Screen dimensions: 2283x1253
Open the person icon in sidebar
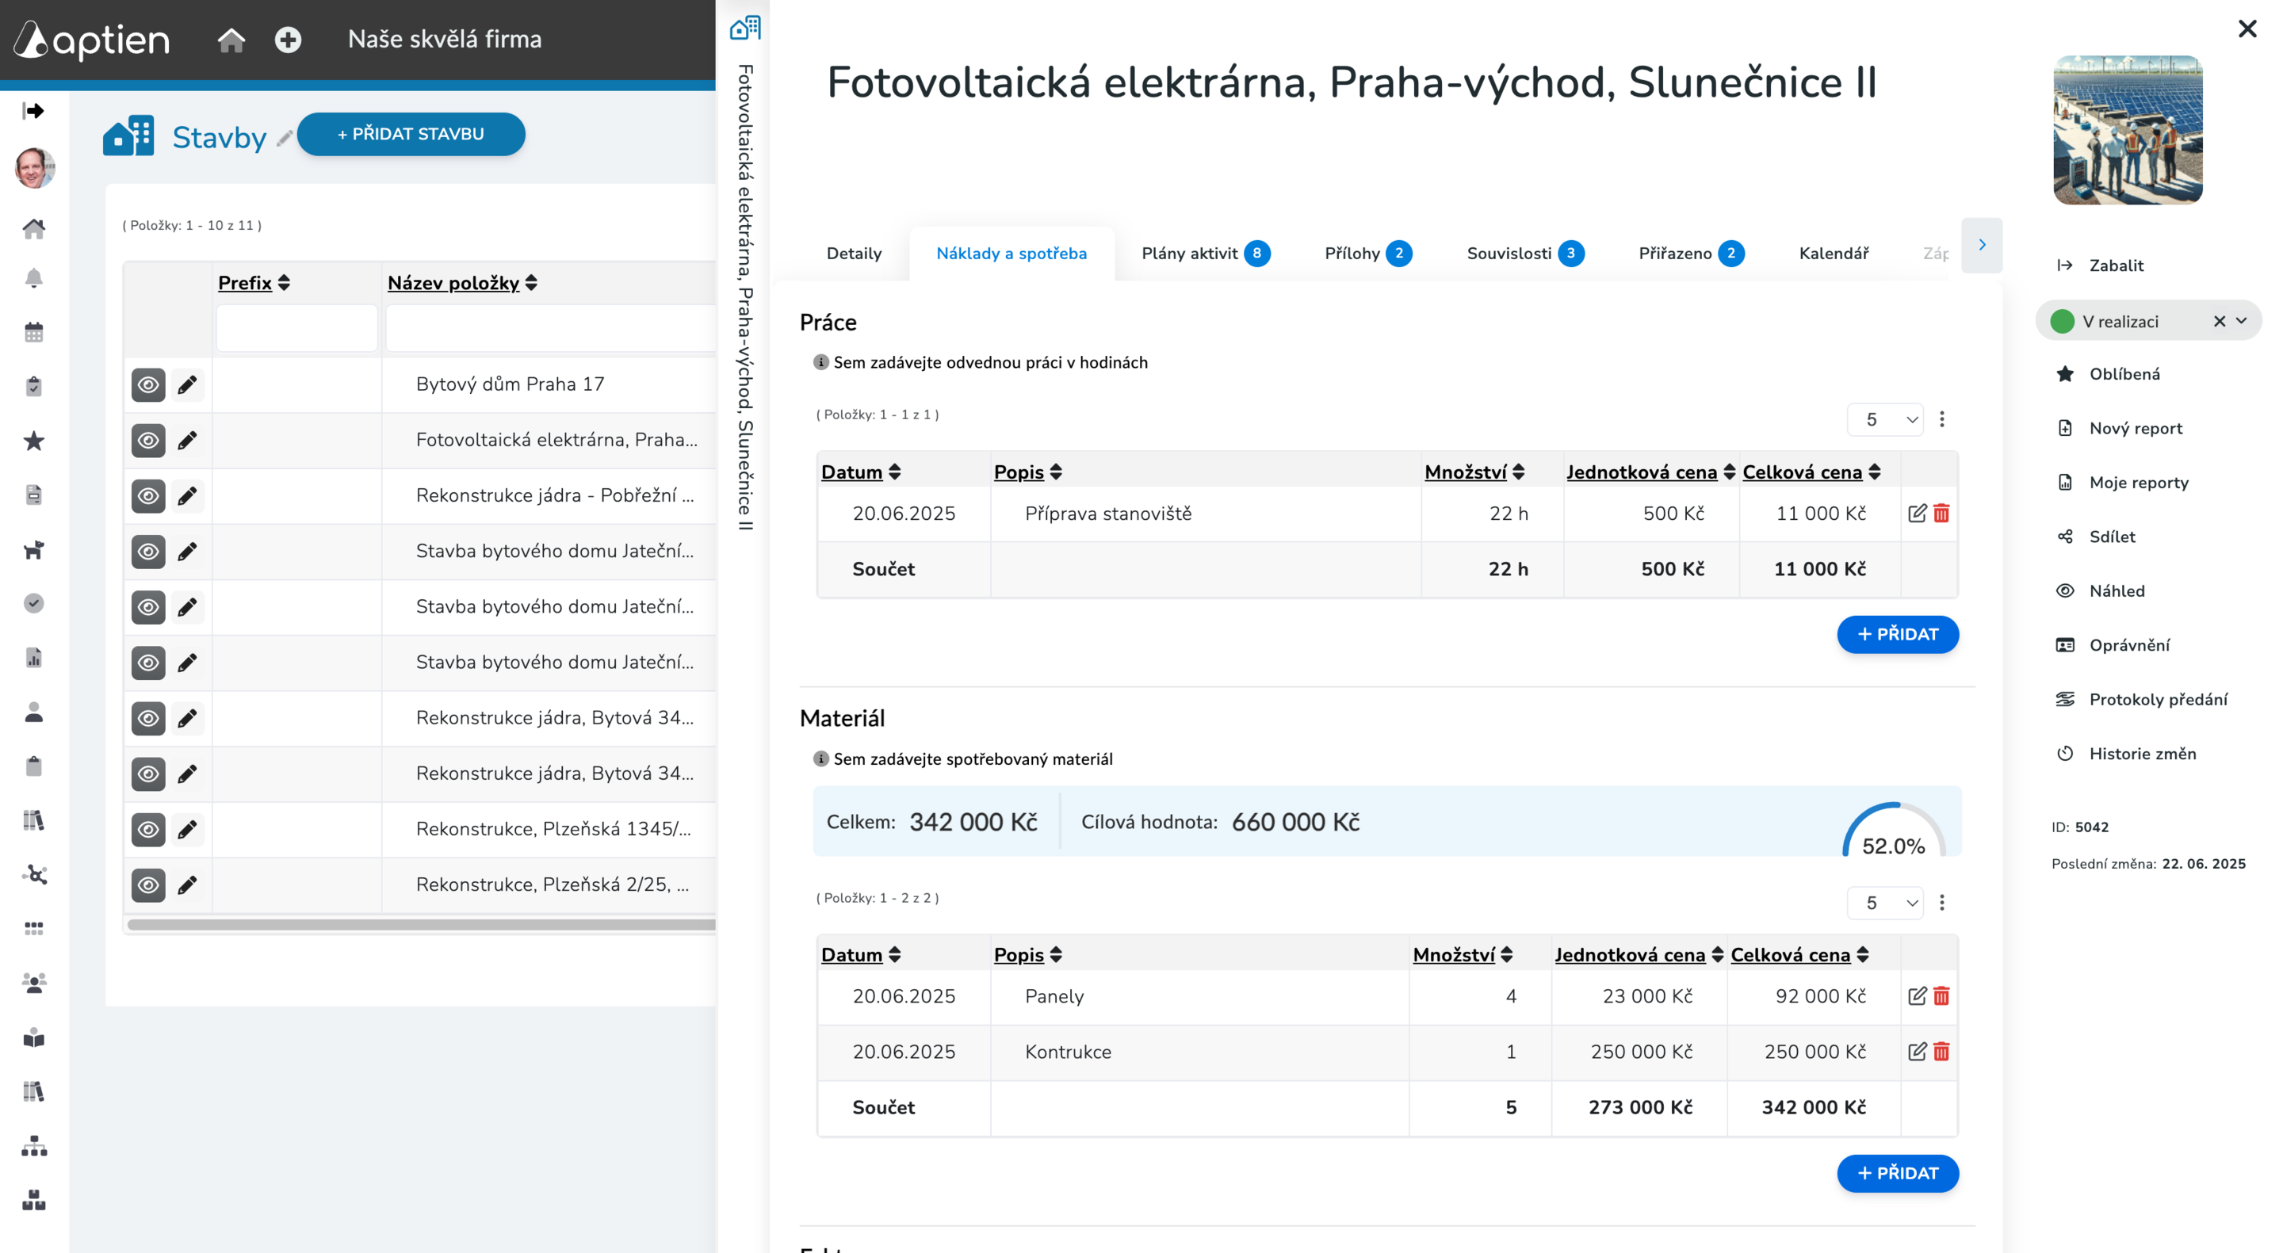point(33,712)
